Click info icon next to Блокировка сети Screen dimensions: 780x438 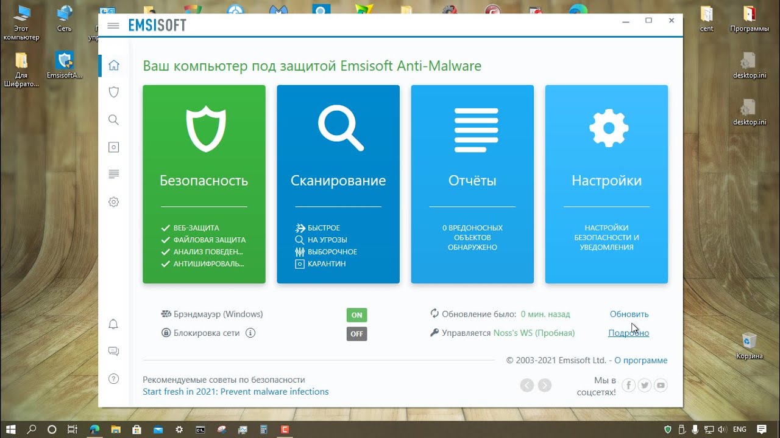(x=250, y=333)
